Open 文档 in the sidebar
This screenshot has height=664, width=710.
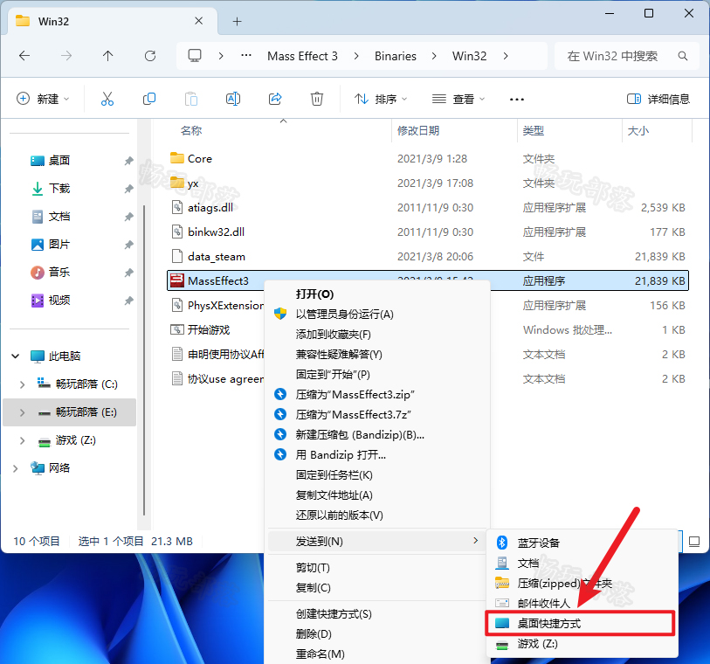[x=59, y=217]
